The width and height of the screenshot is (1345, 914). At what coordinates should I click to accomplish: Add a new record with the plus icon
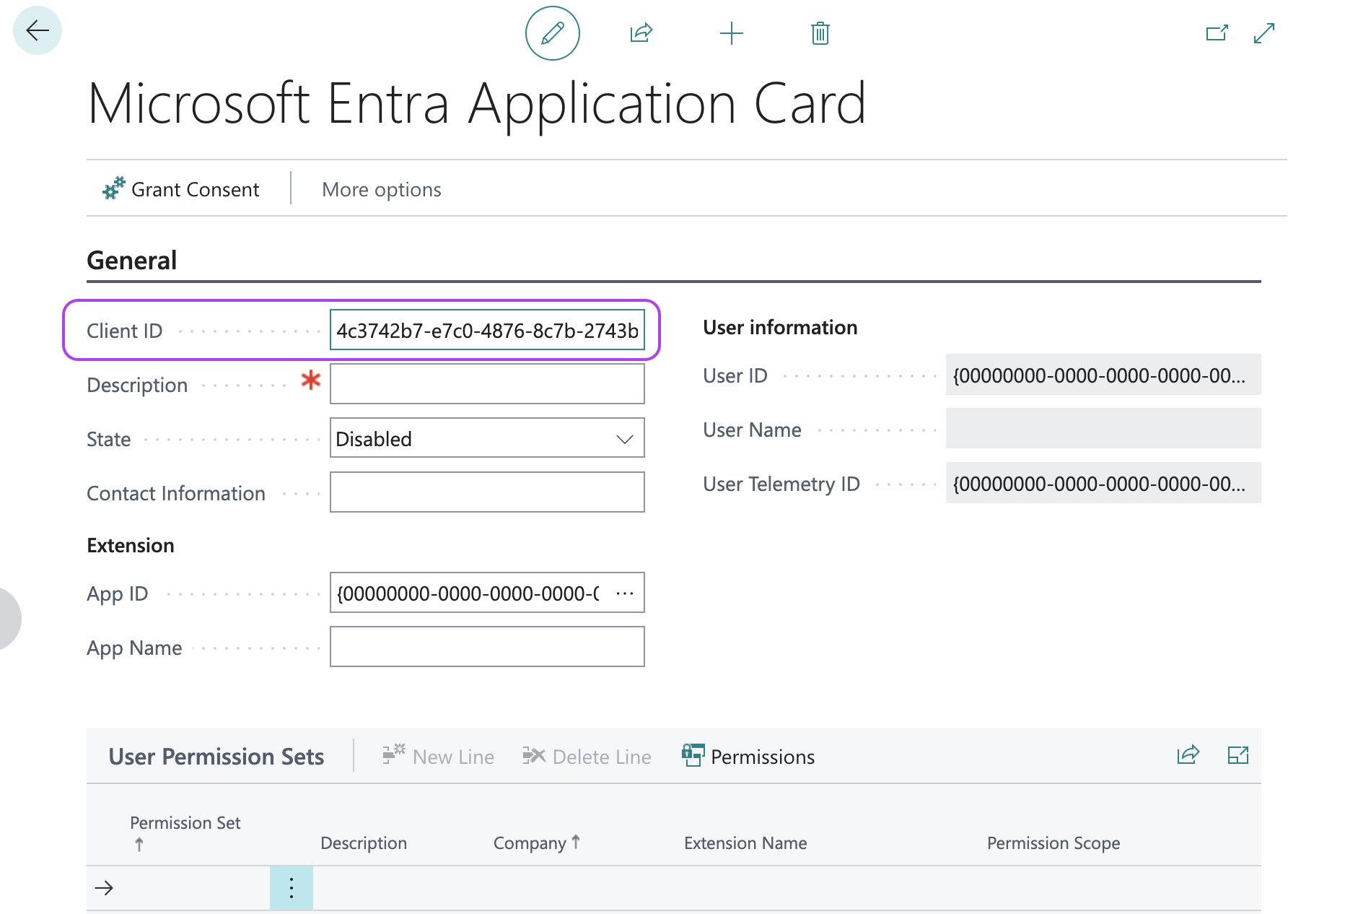coord(732,33)
